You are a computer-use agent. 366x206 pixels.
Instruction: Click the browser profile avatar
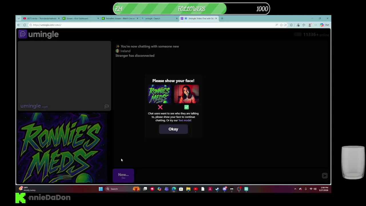[x=310, y=25]
